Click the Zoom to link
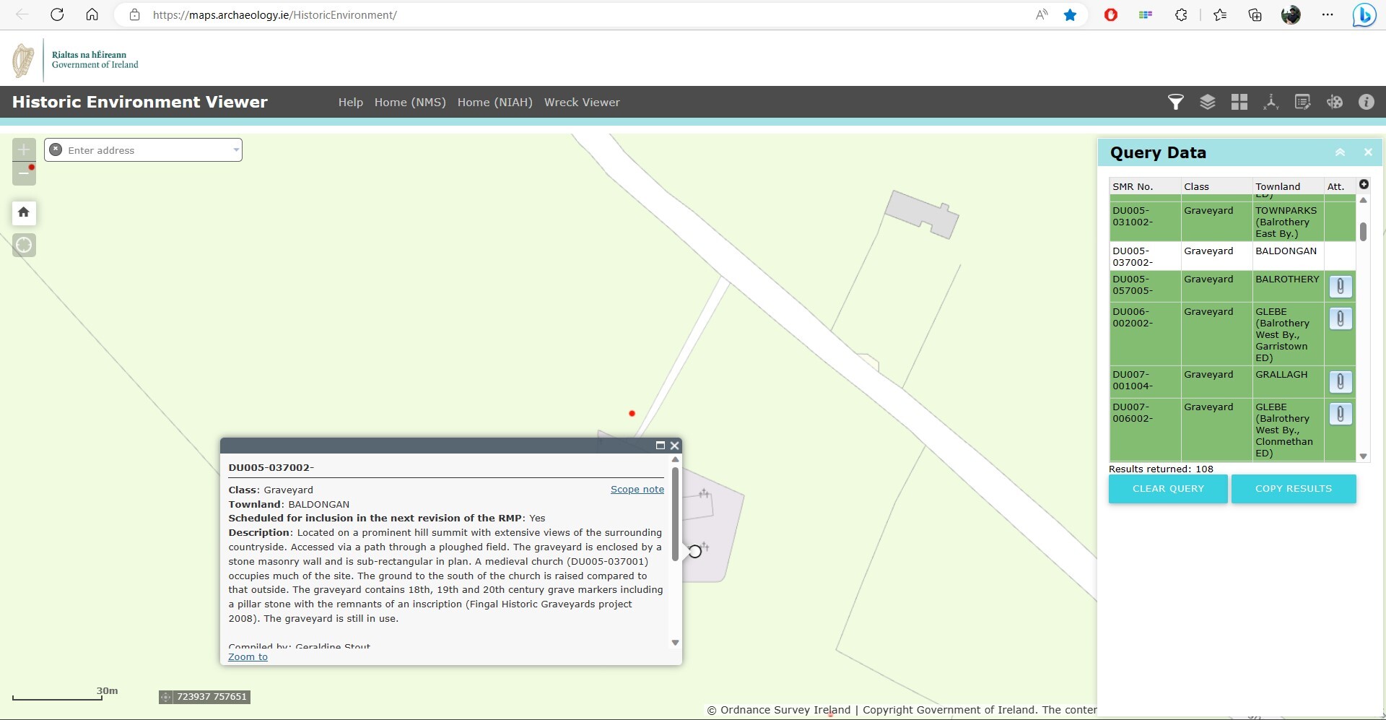The height and width of the screenshot is (720, 1386). 248,656
